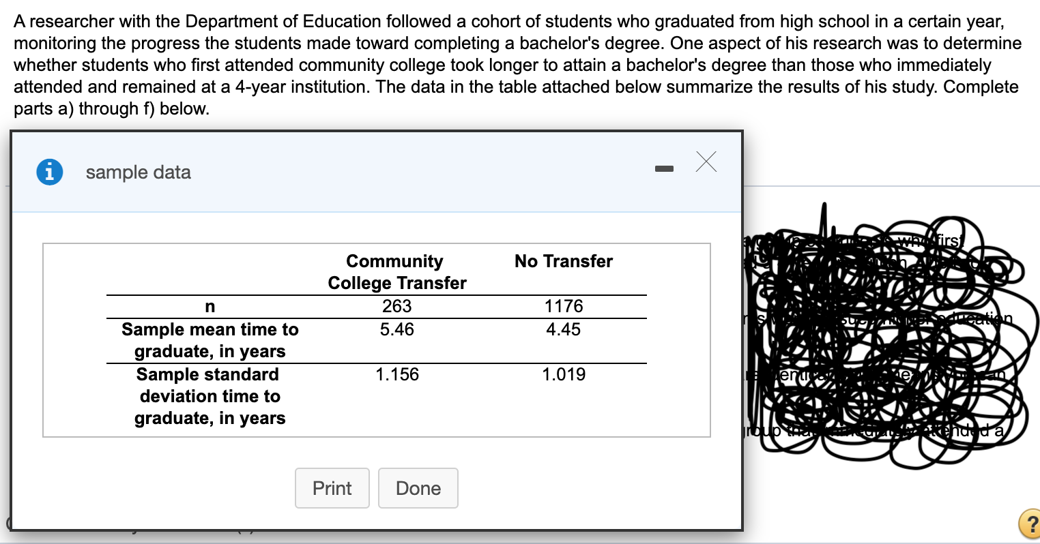This screenshot has width=1040, height=544.
Task: Open the yellow question mark help icon
Action: pyautogui.click(x=1030, y=524)
